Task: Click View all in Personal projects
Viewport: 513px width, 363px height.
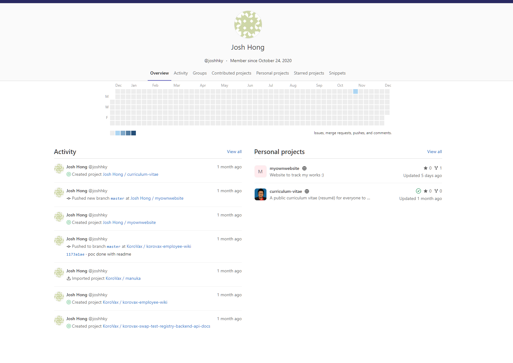Action: pyautogui.click(x=434, y=152)
